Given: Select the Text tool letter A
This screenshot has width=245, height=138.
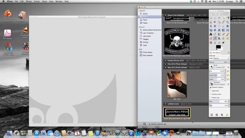Looking at the screenshot, I should 211,34.
